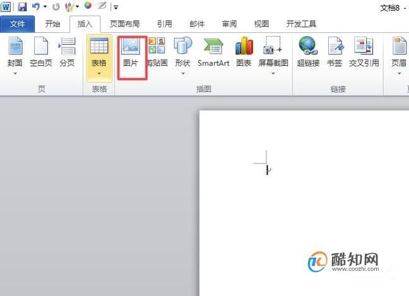Undo the last action

[36, 7]
